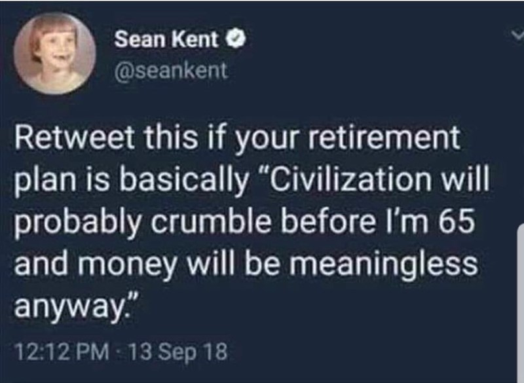Open the tweet options chevron menu
The height and width of the screenshot is (383, 524).
coord(515,39)
